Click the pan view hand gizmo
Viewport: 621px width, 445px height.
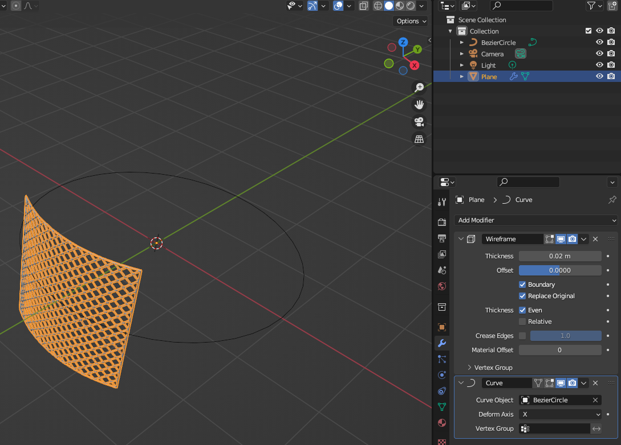point(419,105)
